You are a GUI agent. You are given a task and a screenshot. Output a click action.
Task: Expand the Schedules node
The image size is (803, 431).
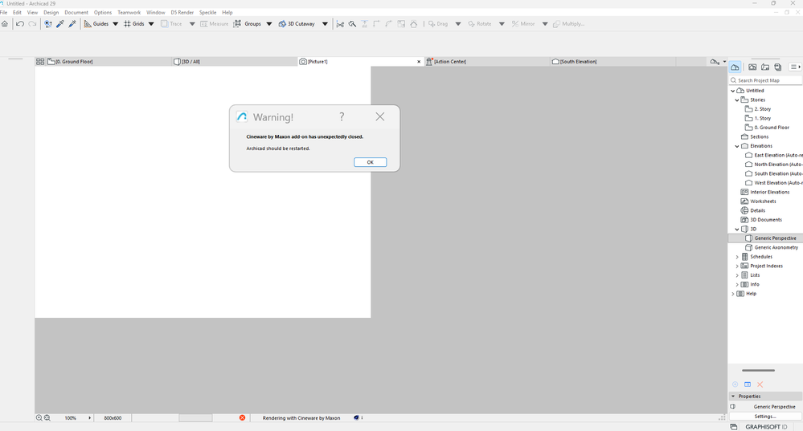(737, 257)
